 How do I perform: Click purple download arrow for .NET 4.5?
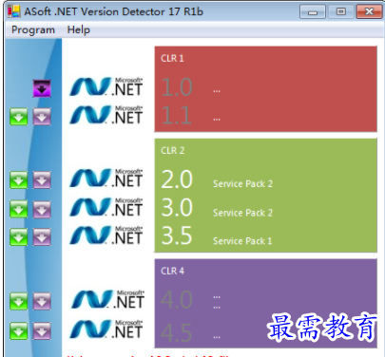pyautogui.click(x=42, y=331)
